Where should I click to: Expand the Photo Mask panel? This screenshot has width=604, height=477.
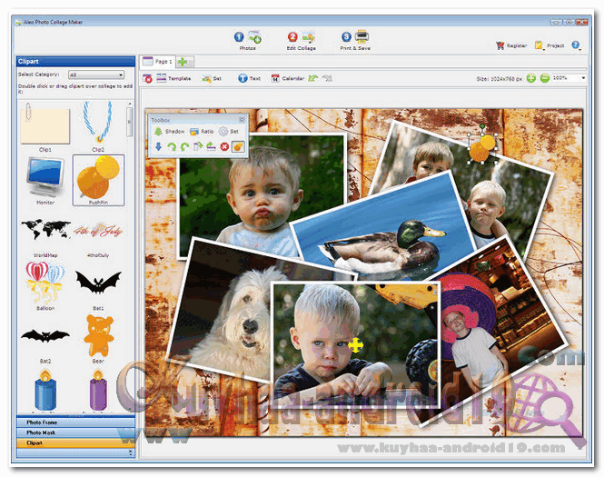point(75,432)
